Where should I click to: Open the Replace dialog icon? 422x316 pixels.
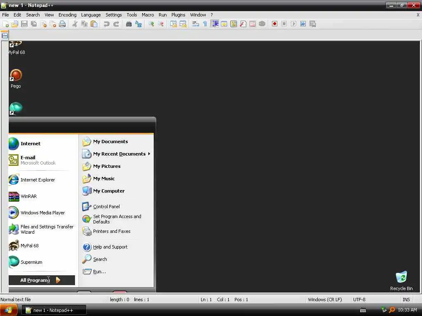pyautogui.click(x=138, y=24)
